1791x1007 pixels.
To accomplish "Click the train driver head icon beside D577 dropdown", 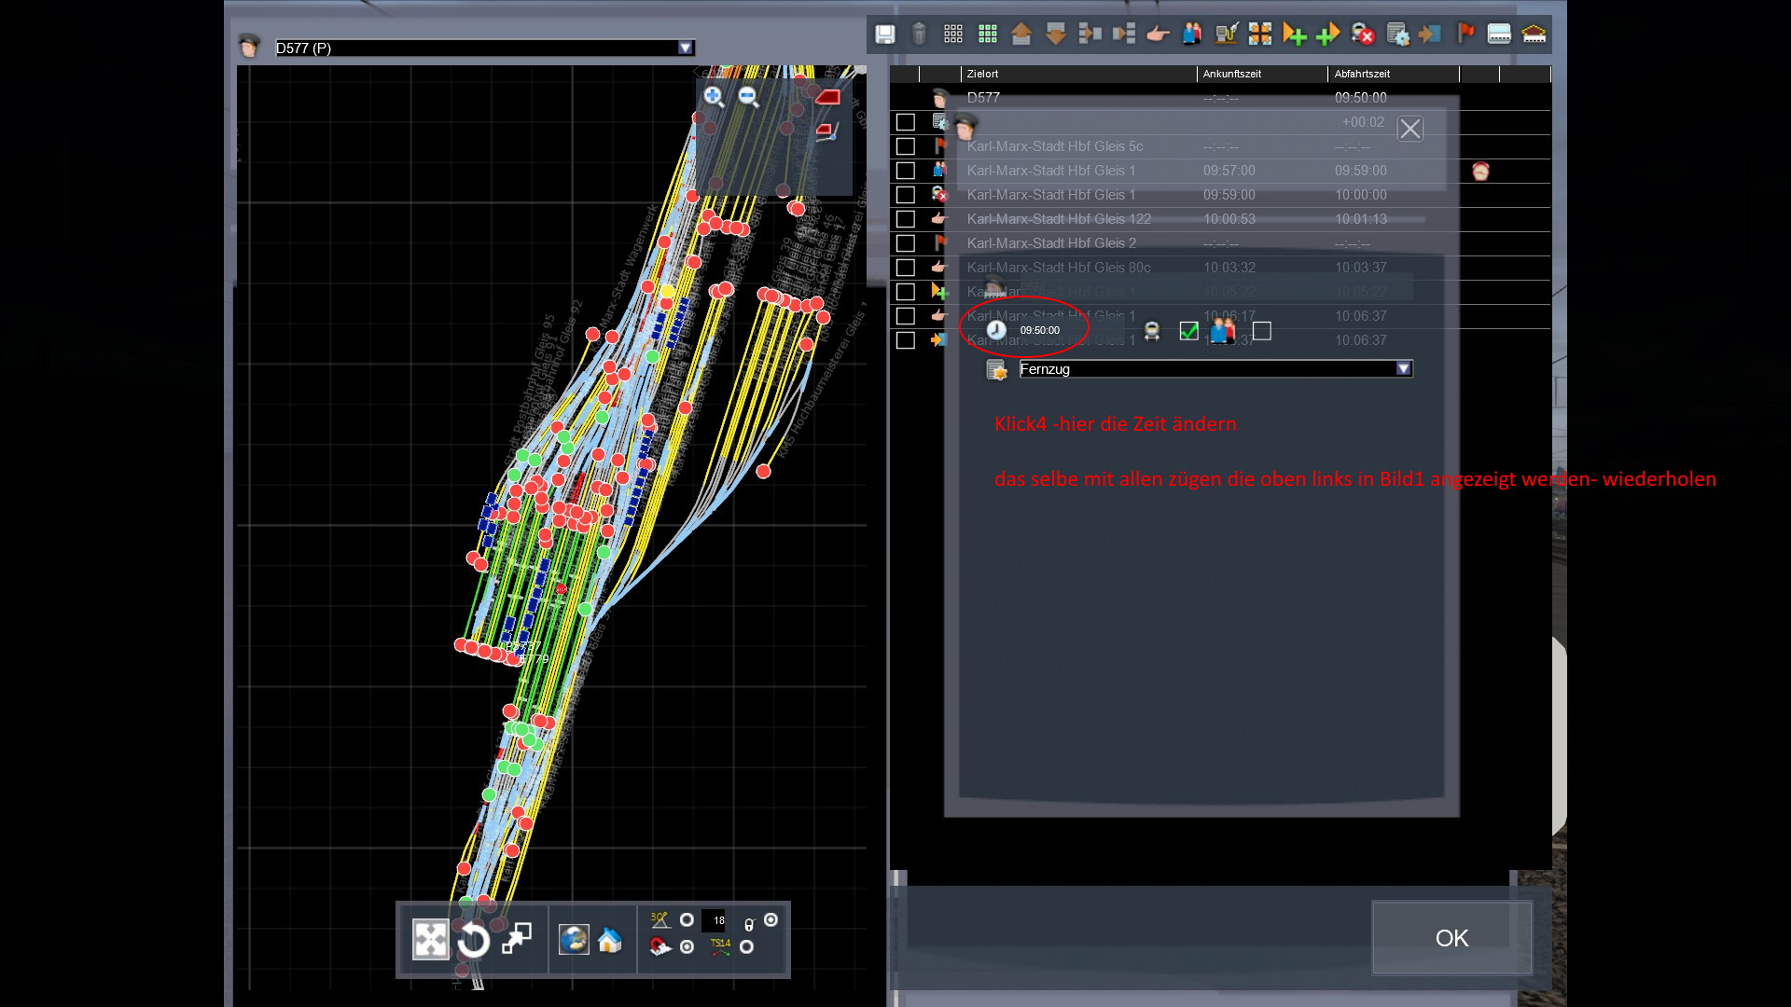I will point(249,46).
